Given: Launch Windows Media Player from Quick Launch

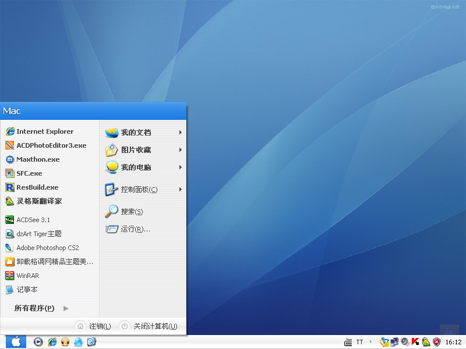Looking at the screenshot, I should pyautogui.click(x=38, y=342).
